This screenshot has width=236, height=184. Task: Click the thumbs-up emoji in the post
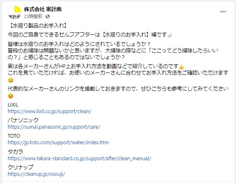(x=181, y=66)
